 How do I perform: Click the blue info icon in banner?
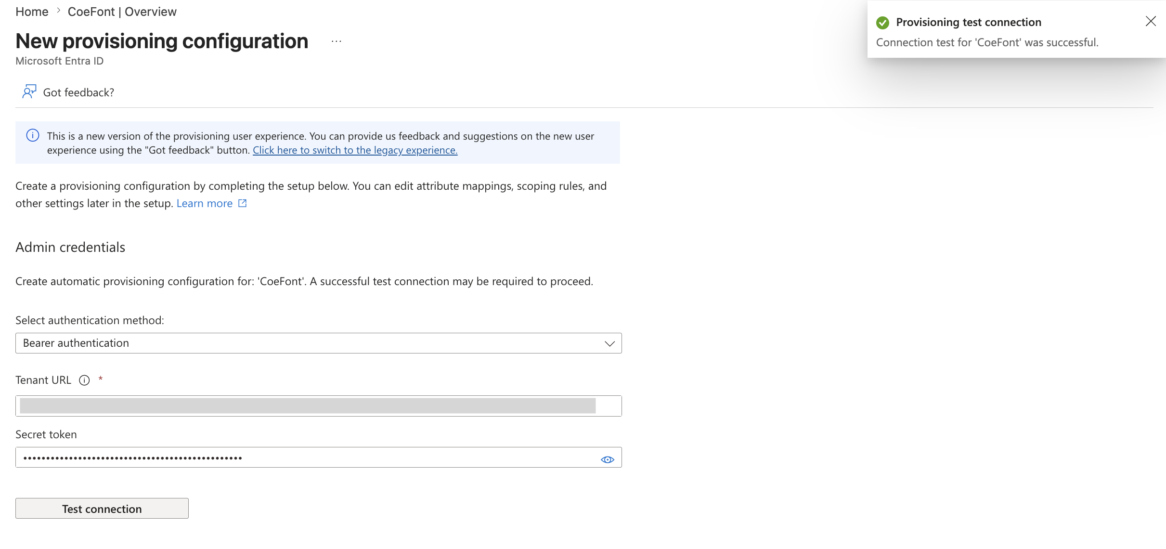33,135
